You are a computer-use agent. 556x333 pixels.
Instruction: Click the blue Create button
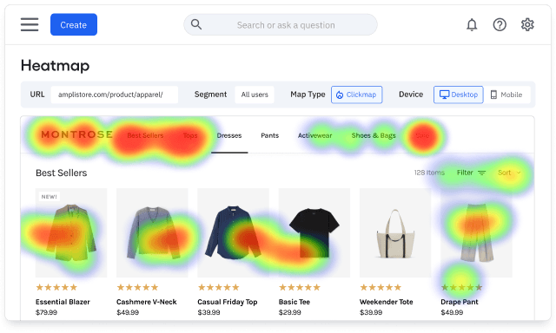74,24
